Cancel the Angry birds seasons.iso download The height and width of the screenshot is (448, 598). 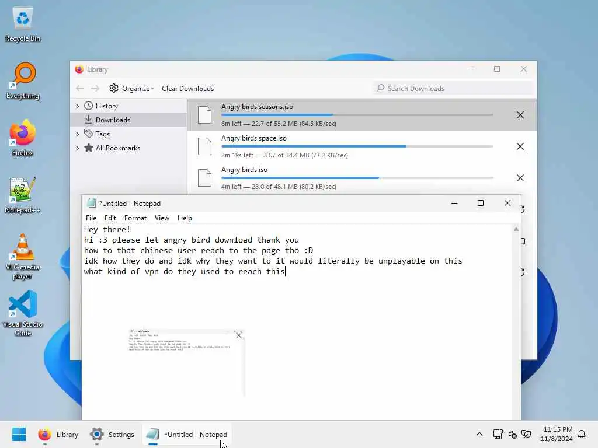point(520,115)
